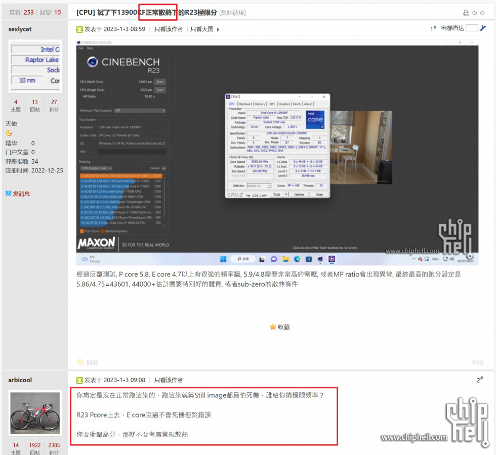496x455 pixels.
Task: Open File Explorer icon in embedded taskbar
Action: tap(285, 259)
